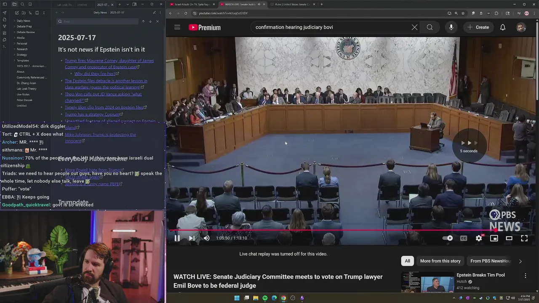This screenshot has height=303, width=539.
Task: Expand more filter chips with arrow
Action: tap(520, 261)
